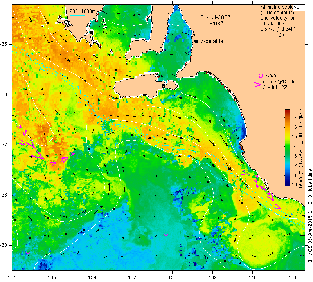Screen dimensions: 313x282
Task: Click the color bar label '14'
Action: coord(294,146)
